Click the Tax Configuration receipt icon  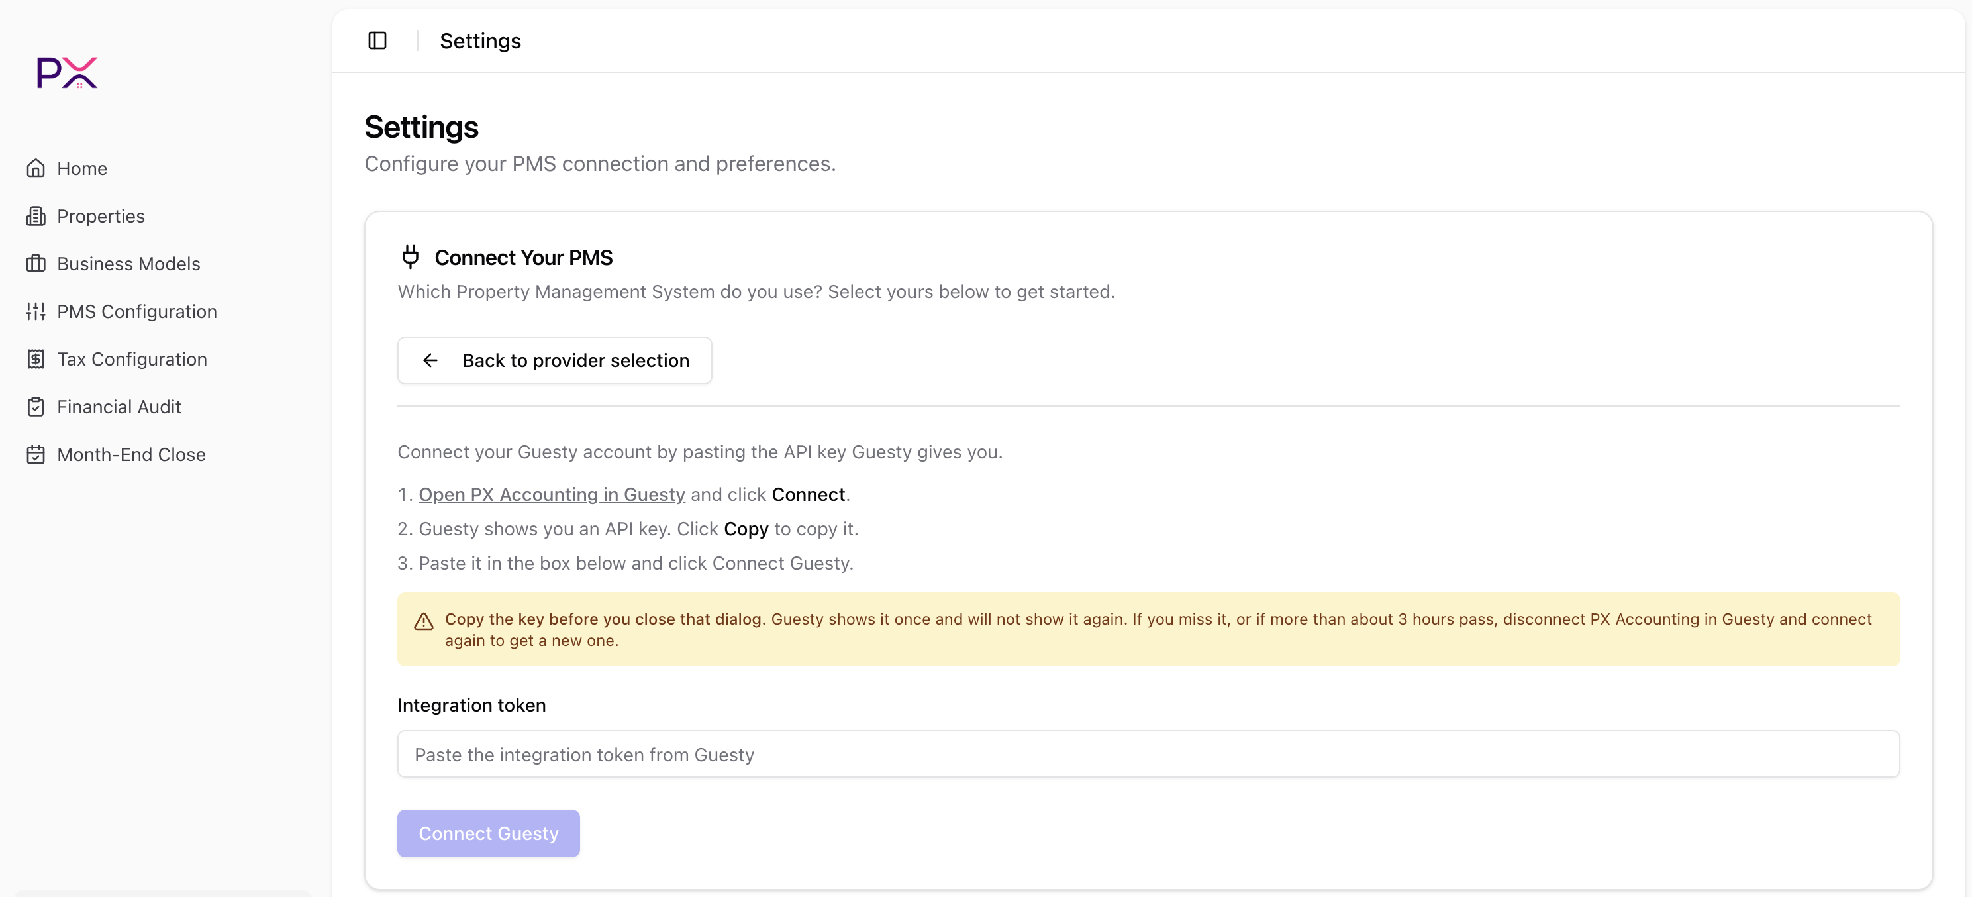(x=36, y=359)
